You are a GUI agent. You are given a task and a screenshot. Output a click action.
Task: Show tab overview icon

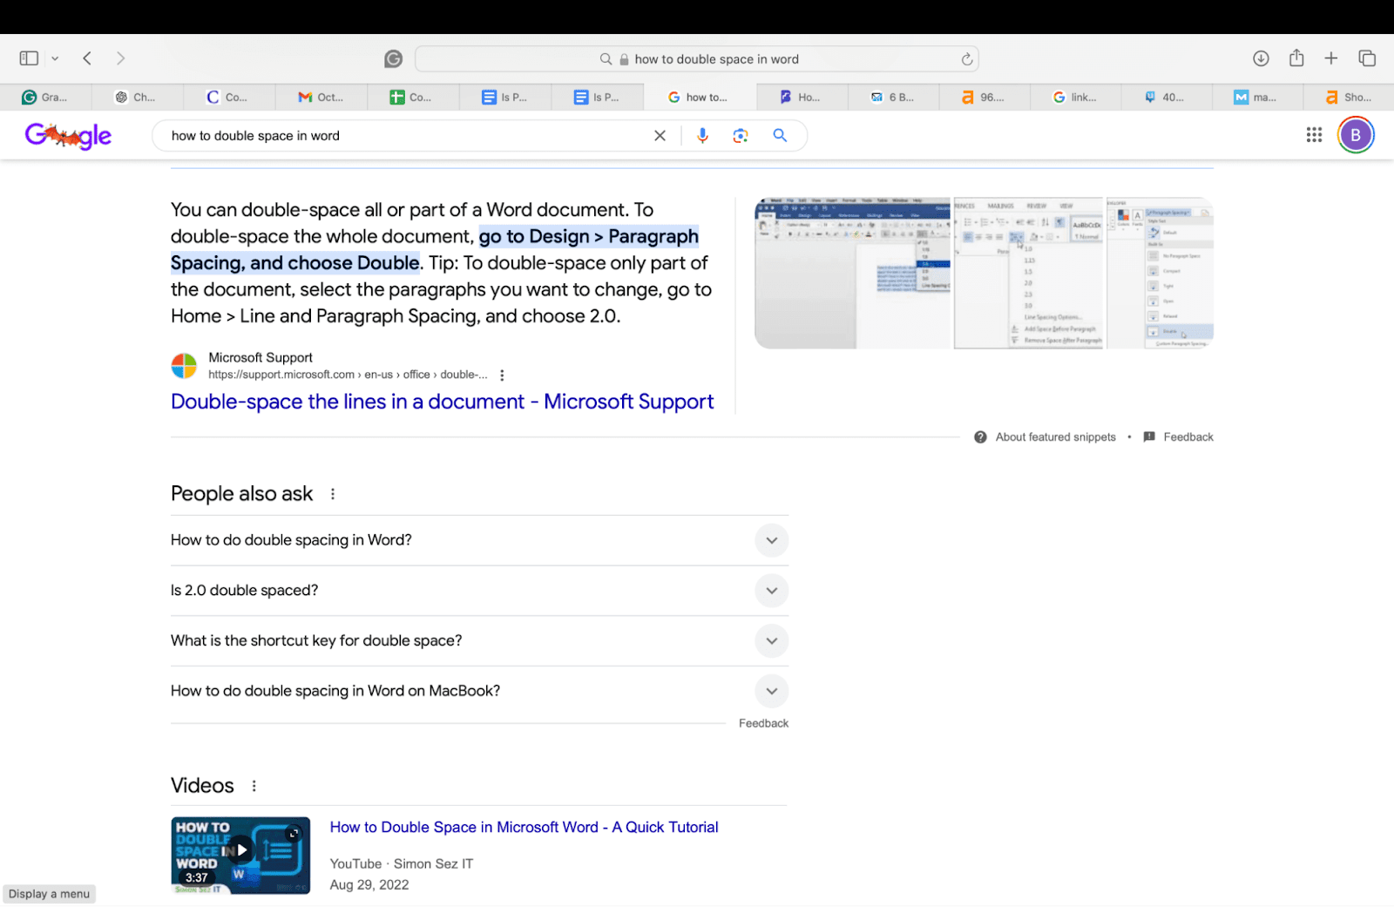[x=1367, y=58]
